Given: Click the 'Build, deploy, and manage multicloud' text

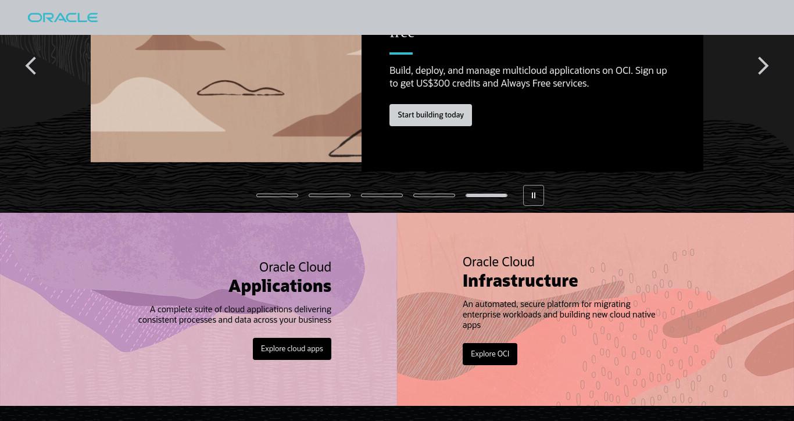Looking at the screenshot, I should [x=528, y=77].
